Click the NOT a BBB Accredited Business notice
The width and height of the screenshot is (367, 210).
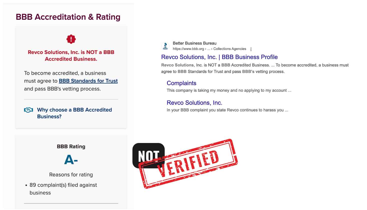click(x=71, y=55)
